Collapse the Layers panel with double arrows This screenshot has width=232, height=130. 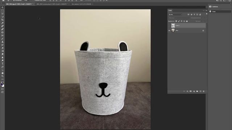click(x=203, y=10)
